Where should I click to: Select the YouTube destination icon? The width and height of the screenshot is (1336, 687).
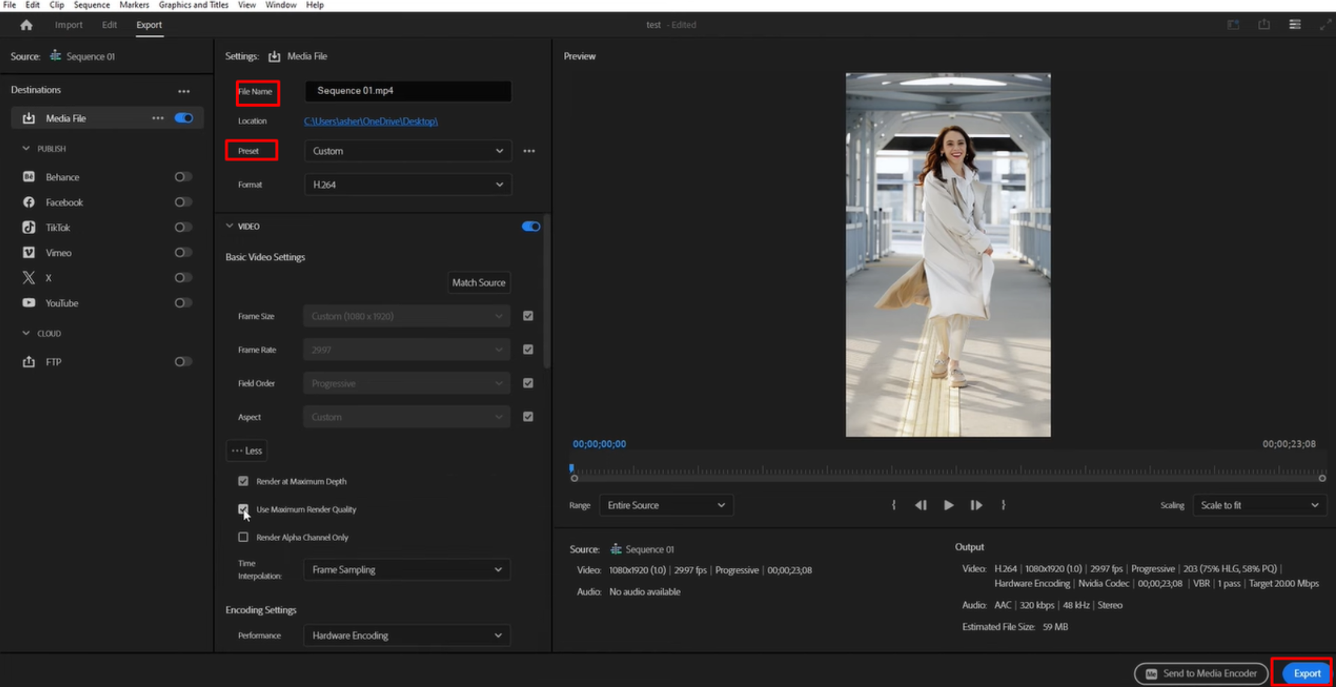point(29,303)
